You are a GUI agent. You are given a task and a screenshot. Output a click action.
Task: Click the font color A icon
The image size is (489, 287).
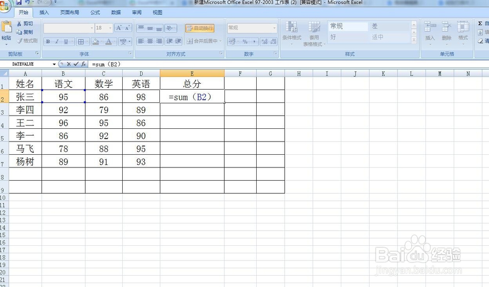tap(109, 41)
